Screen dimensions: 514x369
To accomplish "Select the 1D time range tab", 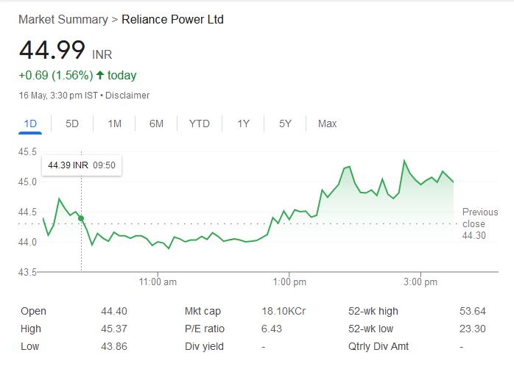I will pos(30,123).
